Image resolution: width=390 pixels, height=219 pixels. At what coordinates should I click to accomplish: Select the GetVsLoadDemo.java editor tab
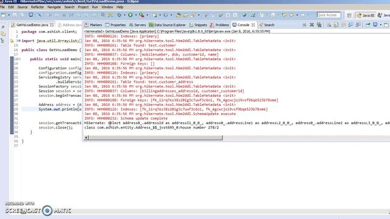click(x=32, y=25)
